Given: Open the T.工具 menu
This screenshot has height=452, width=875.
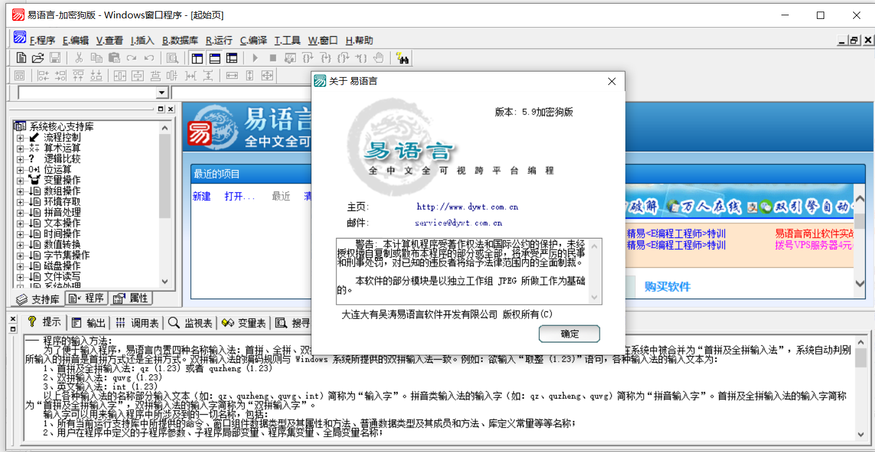Looking at the screenshot, I should point(288,40).
